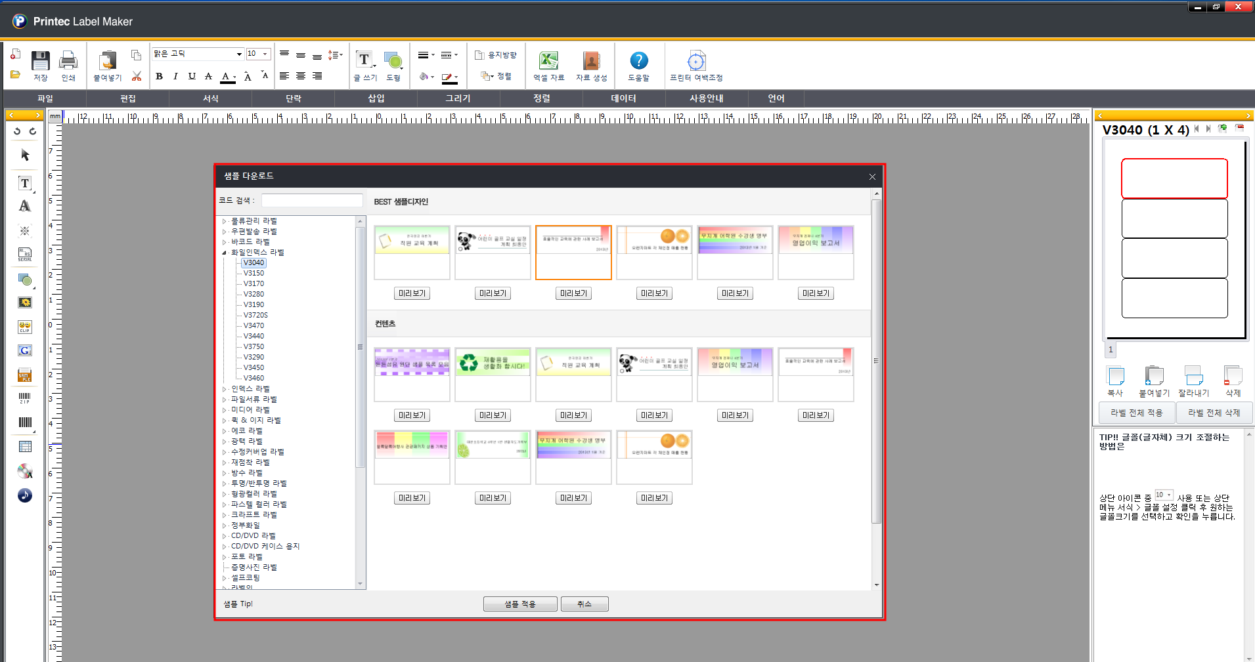Open Excel data (엑셀 자료) import
This screenshot has height=662, width=1255.
pyautogui.click(x=548, y=61)
